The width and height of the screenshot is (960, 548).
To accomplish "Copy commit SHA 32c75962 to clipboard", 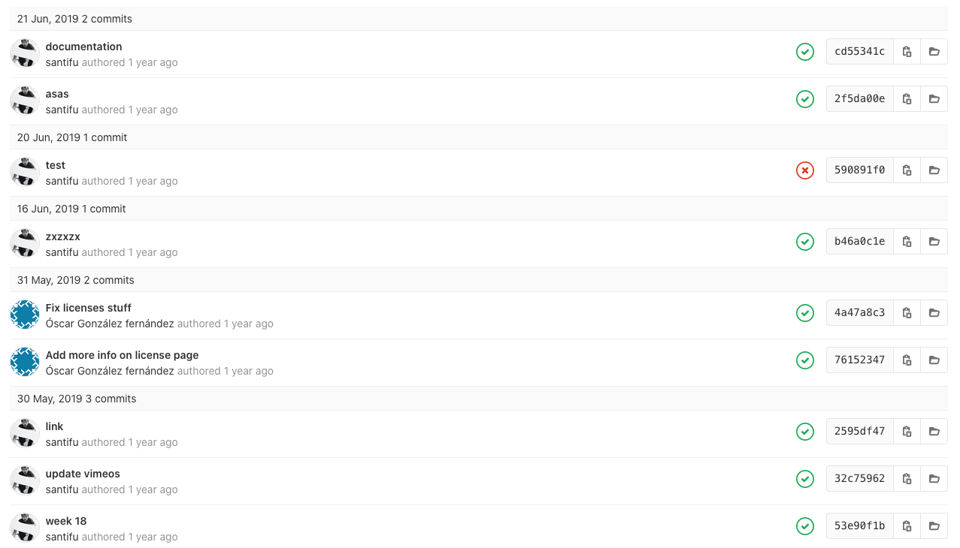I will (x=907, y=479).
